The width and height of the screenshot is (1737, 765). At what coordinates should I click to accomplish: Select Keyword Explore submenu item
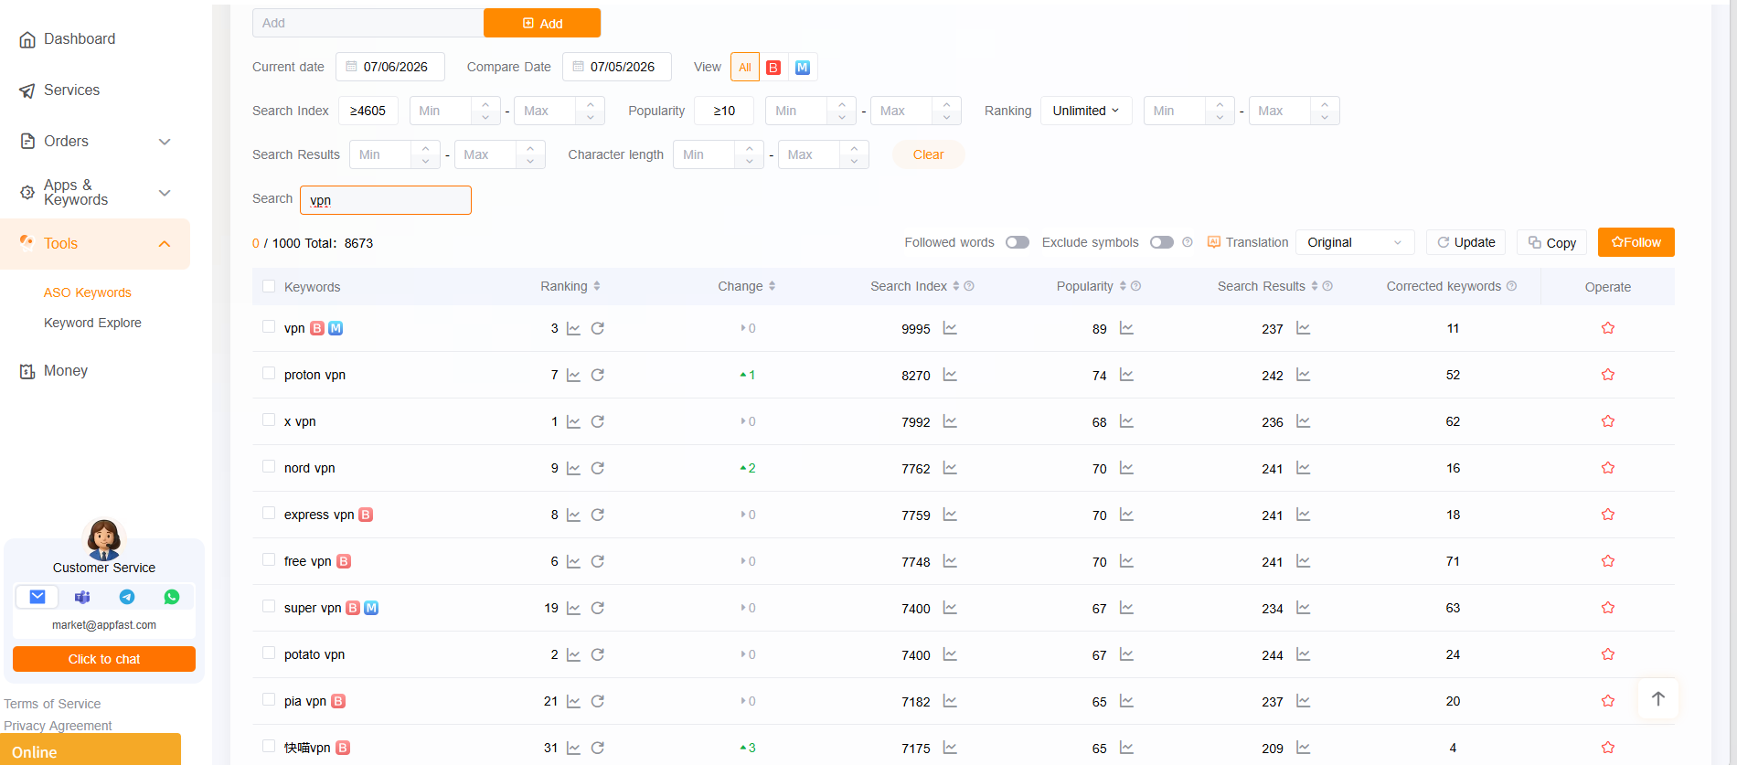[x=92, y=323]
